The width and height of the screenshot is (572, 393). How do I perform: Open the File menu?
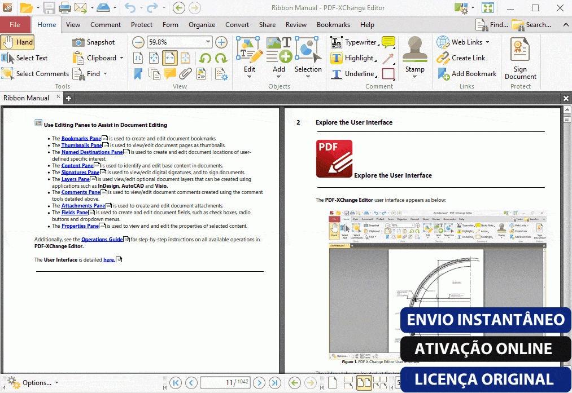tap(15, 25)
